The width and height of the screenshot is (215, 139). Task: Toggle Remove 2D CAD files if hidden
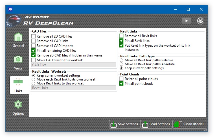[x=34, y=55]
